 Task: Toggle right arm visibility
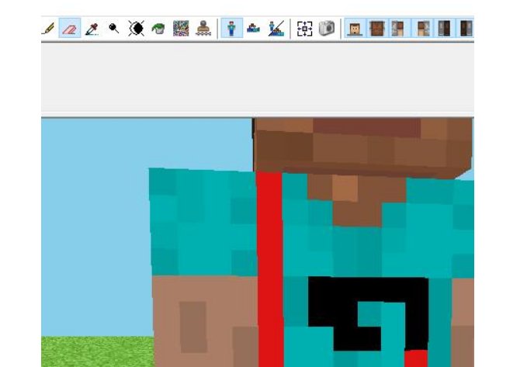coord(422,29)
